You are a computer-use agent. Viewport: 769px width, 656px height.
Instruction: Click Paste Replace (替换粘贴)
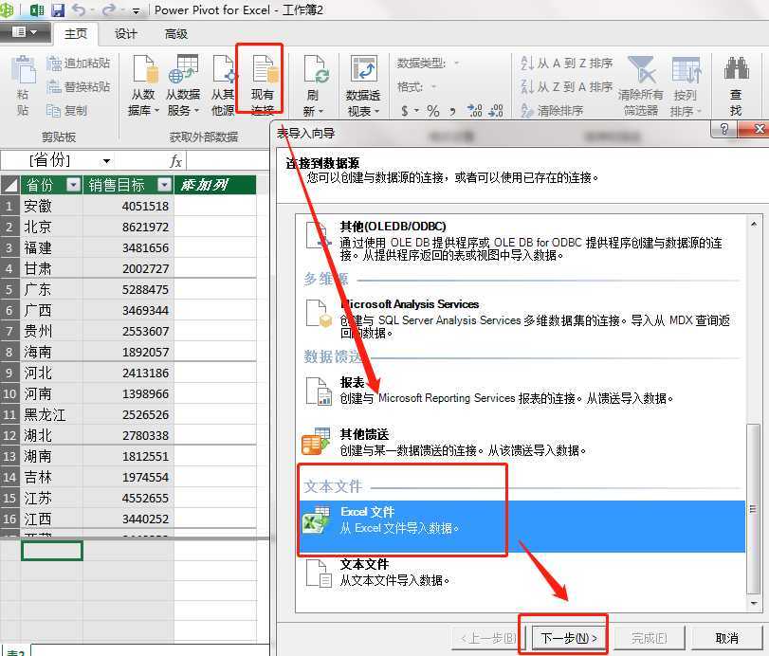click(x=79, y=87)
